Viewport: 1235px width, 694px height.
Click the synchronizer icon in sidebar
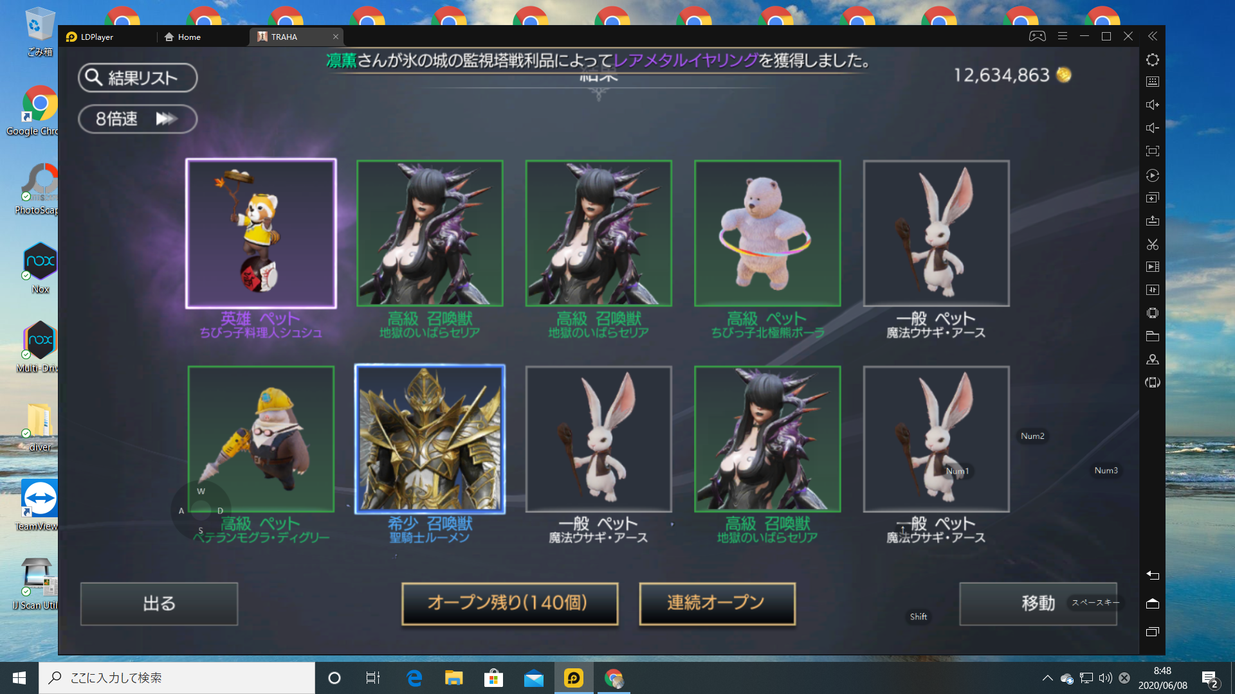coord(1152,290)
